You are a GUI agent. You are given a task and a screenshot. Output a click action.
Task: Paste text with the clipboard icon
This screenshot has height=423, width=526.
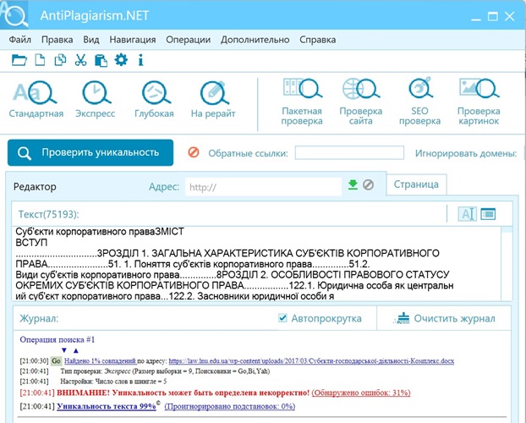101,60
